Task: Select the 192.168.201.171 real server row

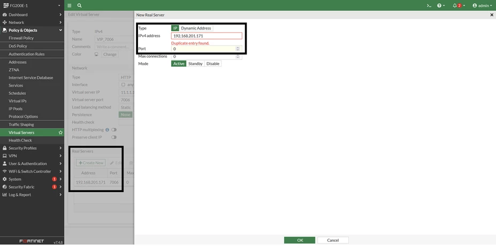Action: [104, 182]
